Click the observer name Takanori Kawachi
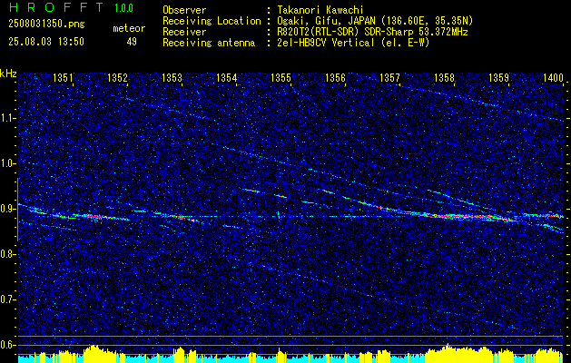This screenshot has height=363, width=571. pyautogui.click(x=320, y=10)
